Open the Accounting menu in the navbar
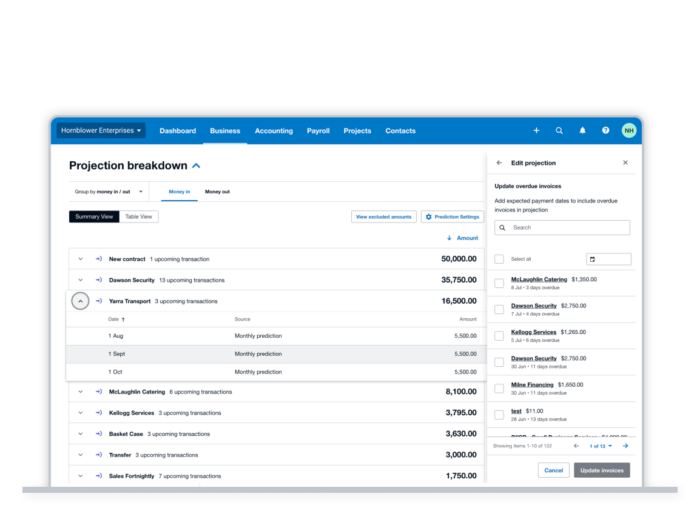 tap(274, 130)
